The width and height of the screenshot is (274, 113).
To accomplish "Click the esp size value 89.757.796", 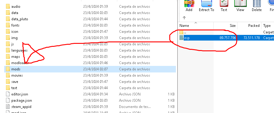I will [228, 38].
